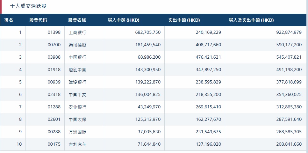Click buy amount 37,035,630
This screenshot has height=153, width=308.
click(149, 132)
